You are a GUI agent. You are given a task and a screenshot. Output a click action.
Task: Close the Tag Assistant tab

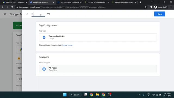coord(81,2)
